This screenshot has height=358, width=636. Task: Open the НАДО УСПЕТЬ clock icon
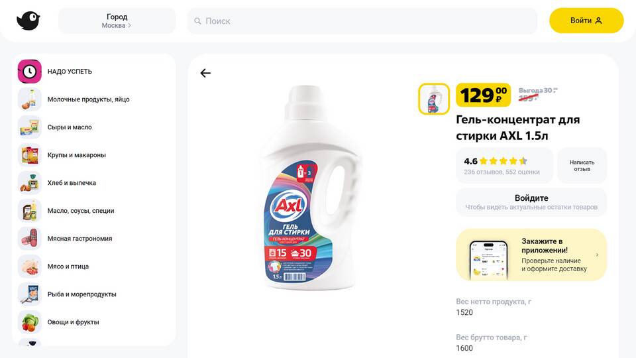[29, 72]
